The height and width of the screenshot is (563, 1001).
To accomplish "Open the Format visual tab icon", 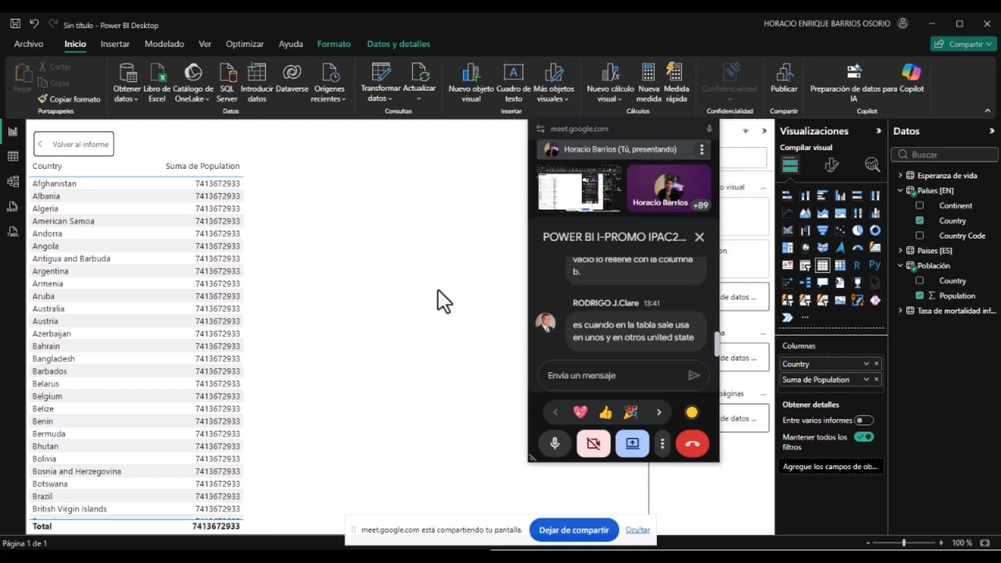I will (831, 164).
